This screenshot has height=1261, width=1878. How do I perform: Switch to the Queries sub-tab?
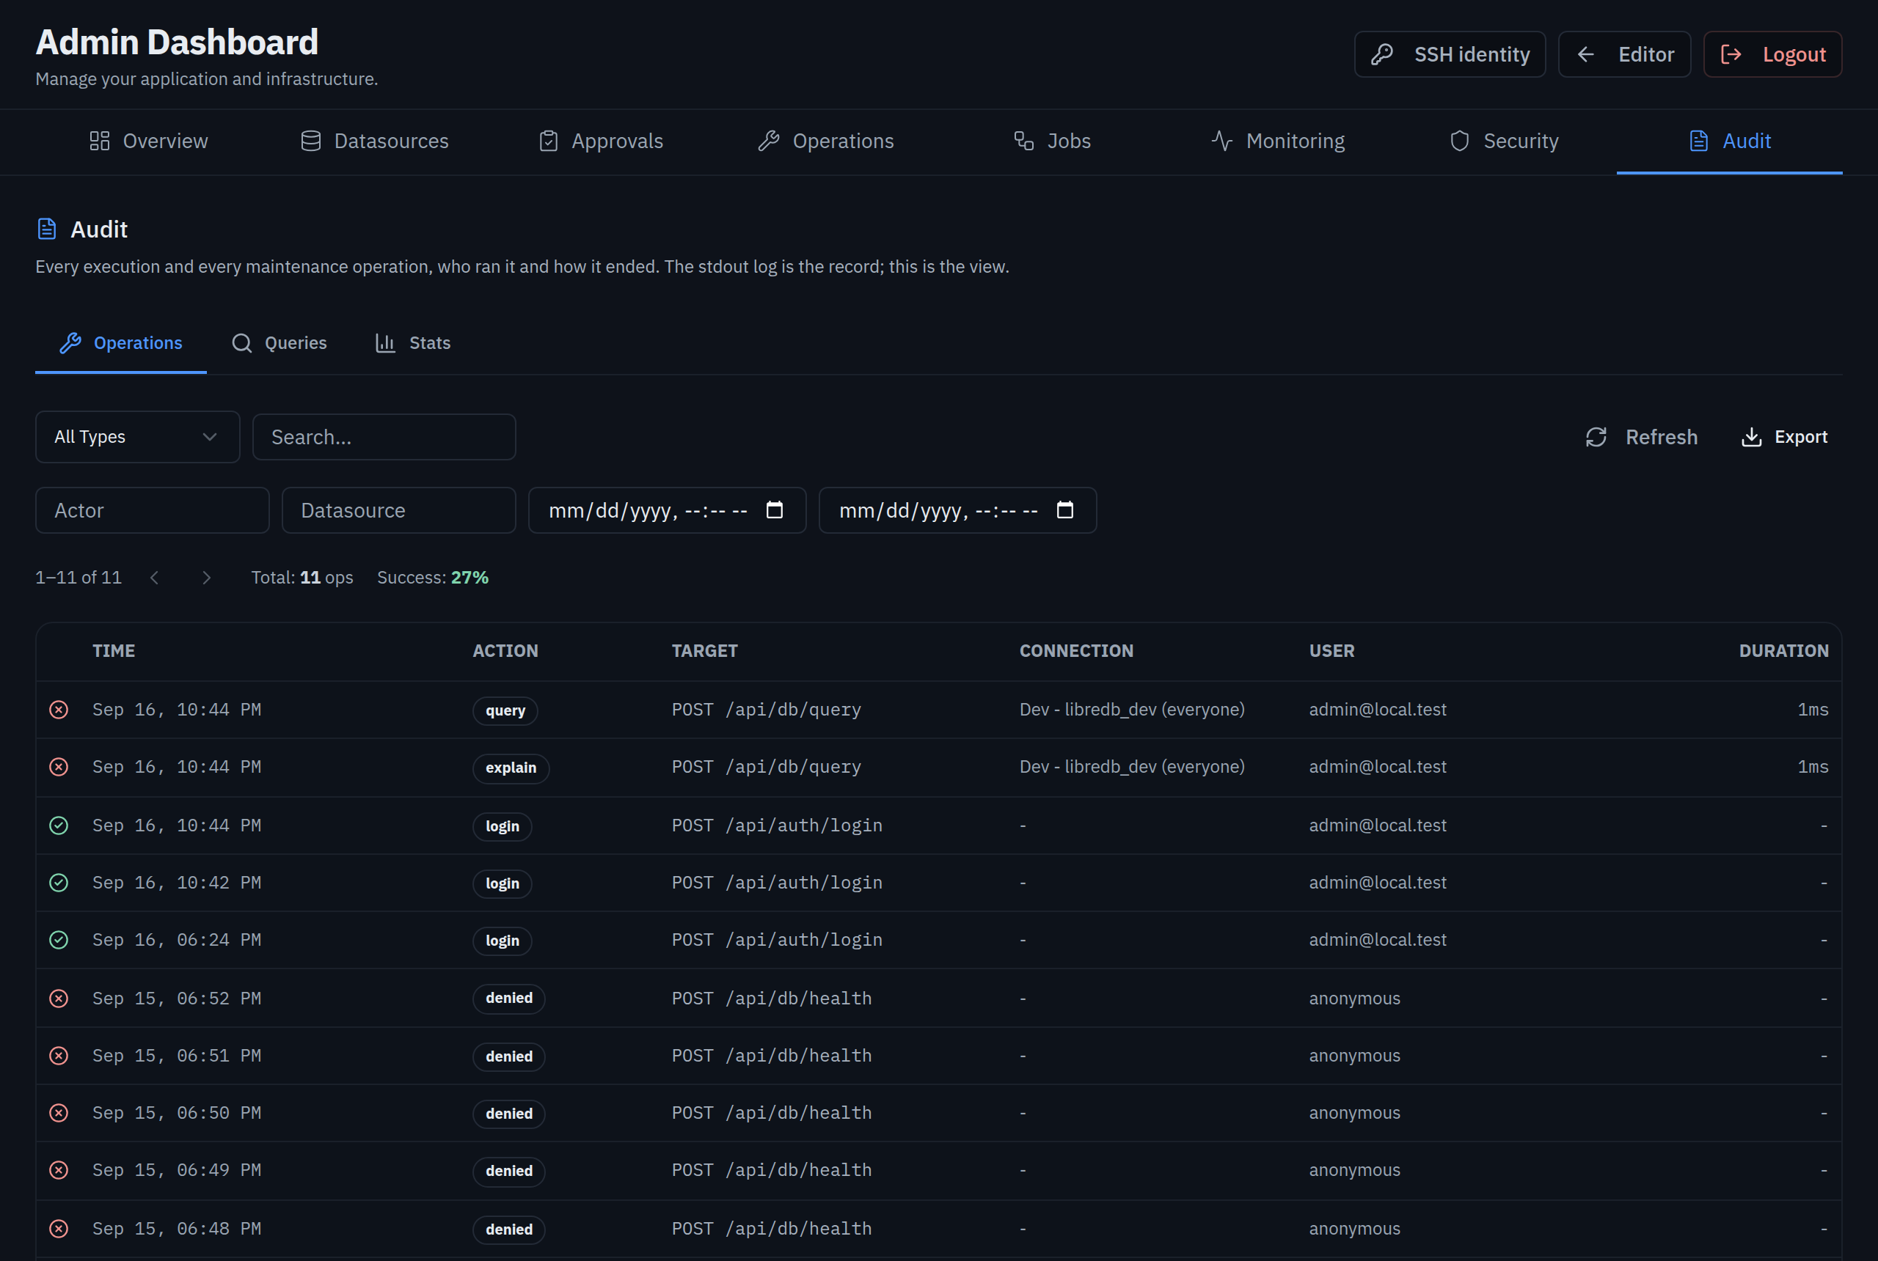tap(279, 343)
